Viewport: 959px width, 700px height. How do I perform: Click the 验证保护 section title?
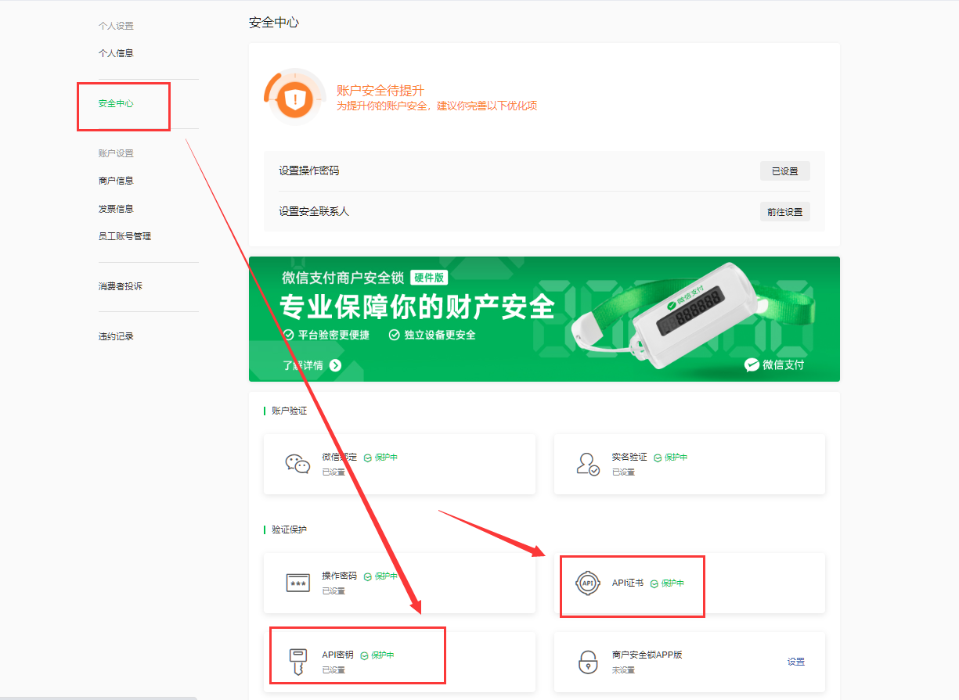click(289, 530)
